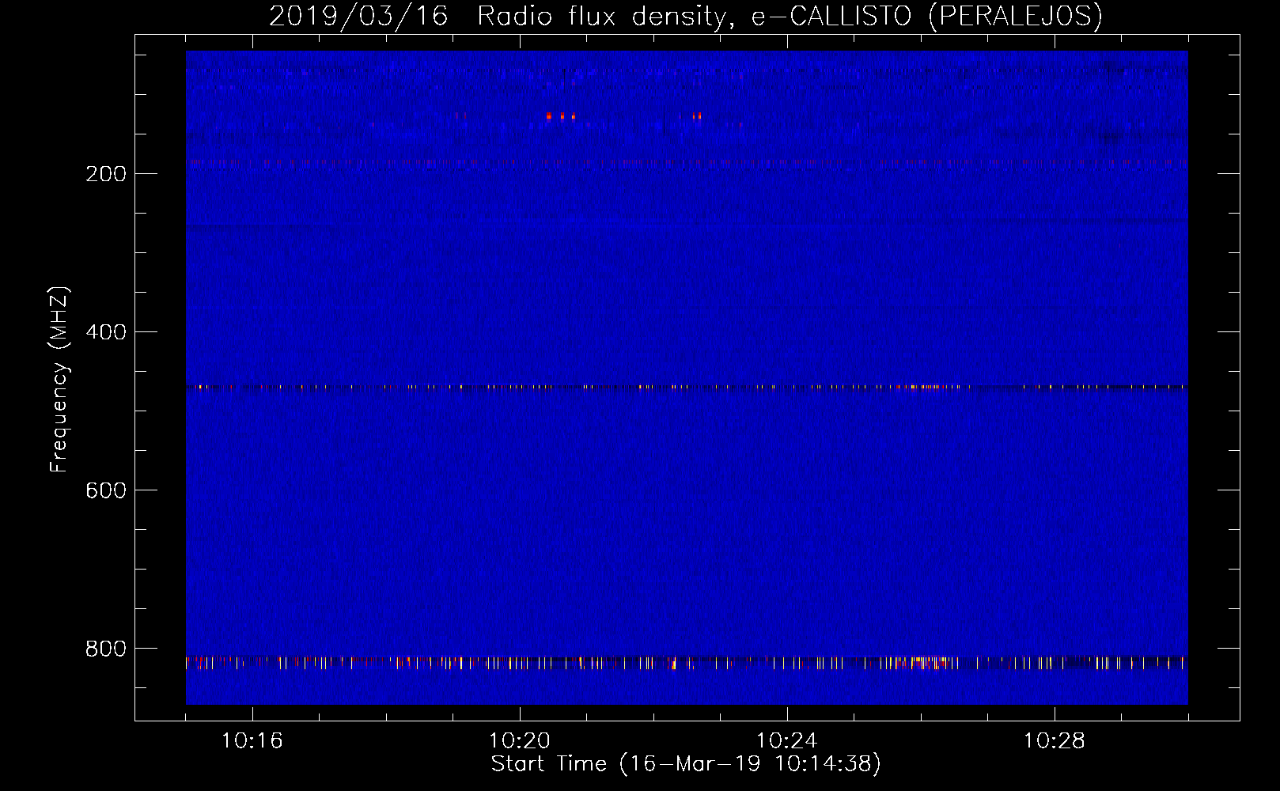Click the '10:24' time tick label
The width and height of the screenshot is (1280, 791).
tap(787, 741)
